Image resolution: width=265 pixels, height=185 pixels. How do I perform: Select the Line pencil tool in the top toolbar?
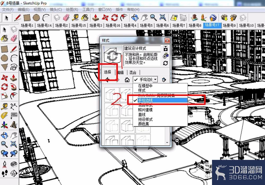point(17,17)
